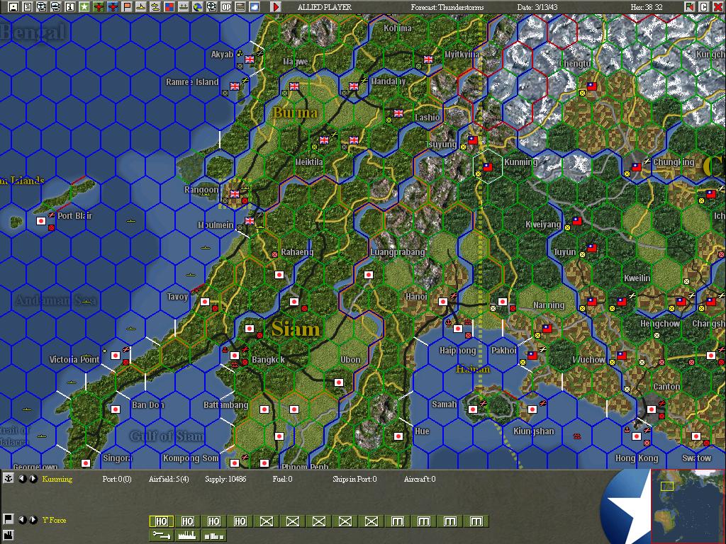The image size is (726, 544).
Task: Click the Kunming base name label
Action: pos(57,479)
